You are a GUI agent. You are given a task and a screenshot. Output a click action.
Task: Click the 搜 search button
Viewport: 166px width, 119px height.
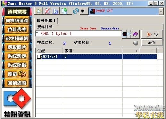[x=152, y=34]
